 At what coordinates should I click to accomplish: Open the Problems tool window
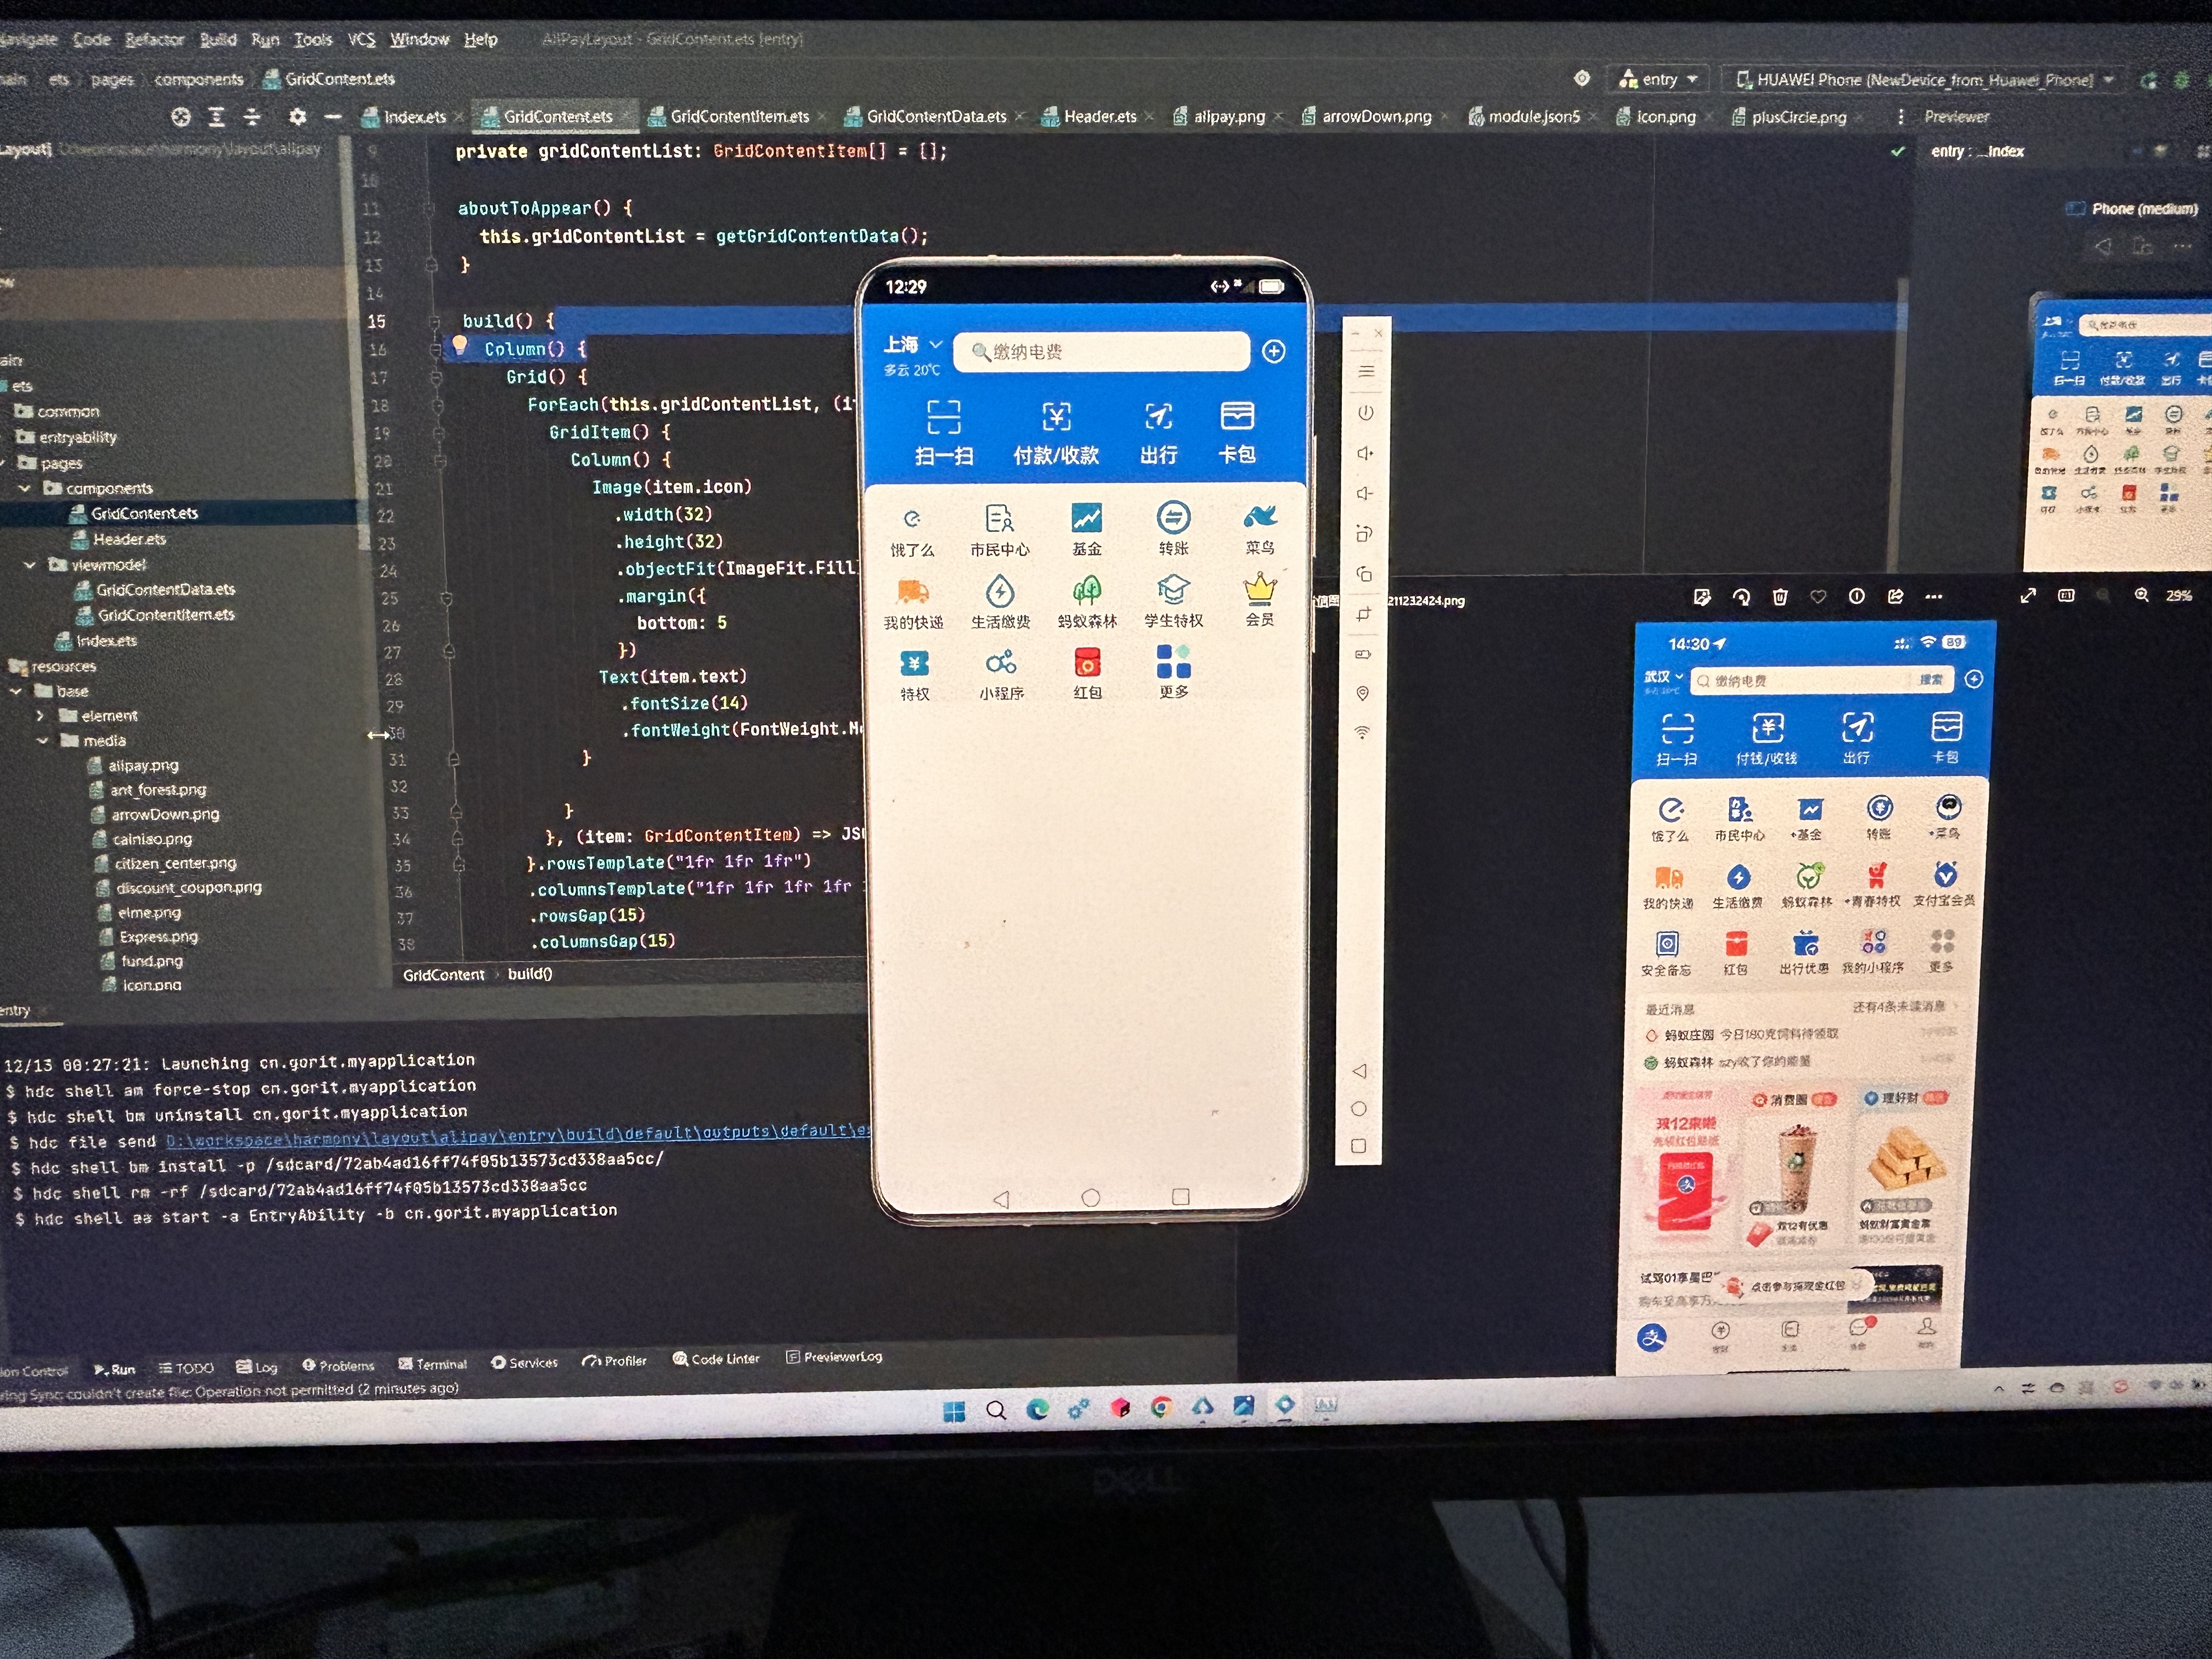click(338, 1365)
